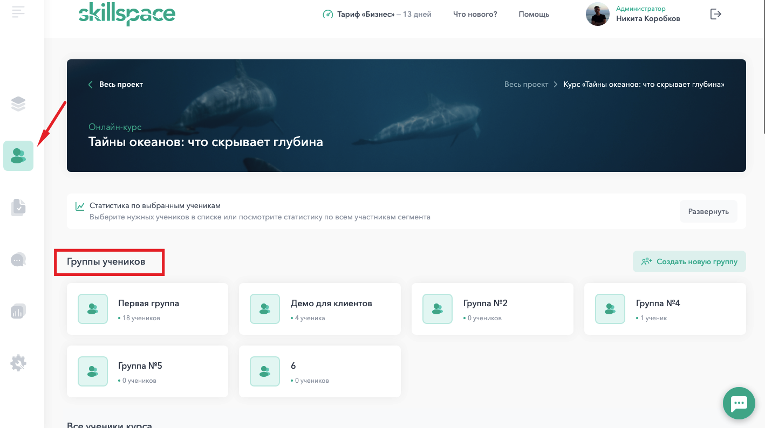Open Тариф «Бизнес» plan link
The width and height of the screenshot is (765, 428).
[384, 14]
